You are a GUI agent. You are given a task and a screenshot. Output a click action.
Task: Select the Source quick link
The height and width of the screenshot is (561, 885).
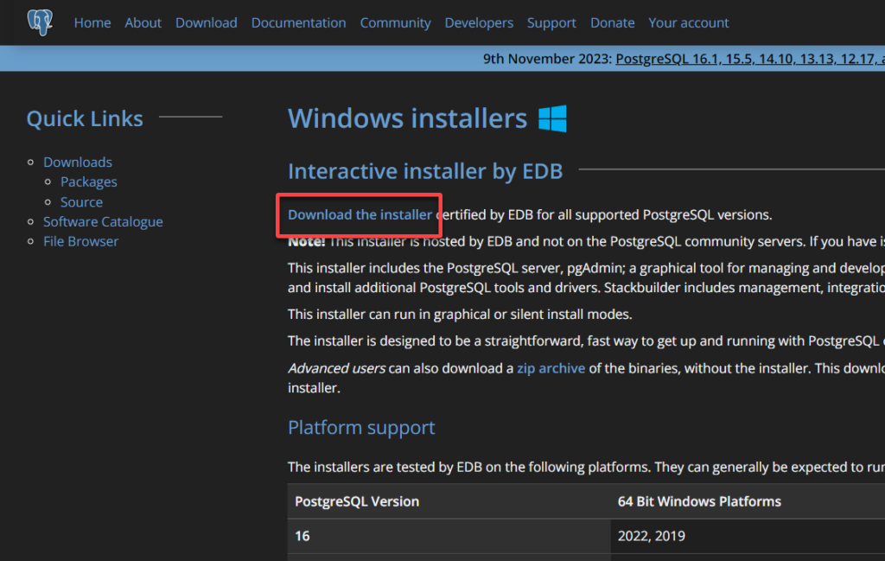(81, 202)
